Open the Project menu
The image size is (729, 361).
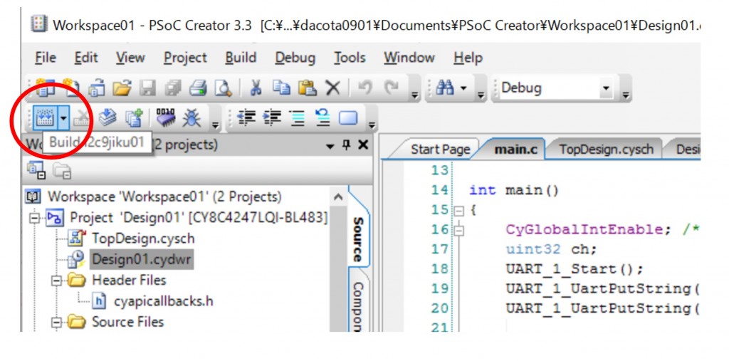185,58
